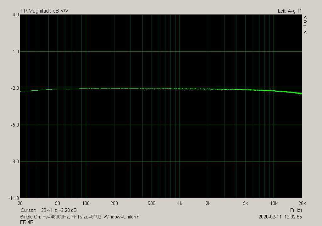Click the 200 Hz x-axis label
This screenshot has width=322, height=226.
coord(114,203)
